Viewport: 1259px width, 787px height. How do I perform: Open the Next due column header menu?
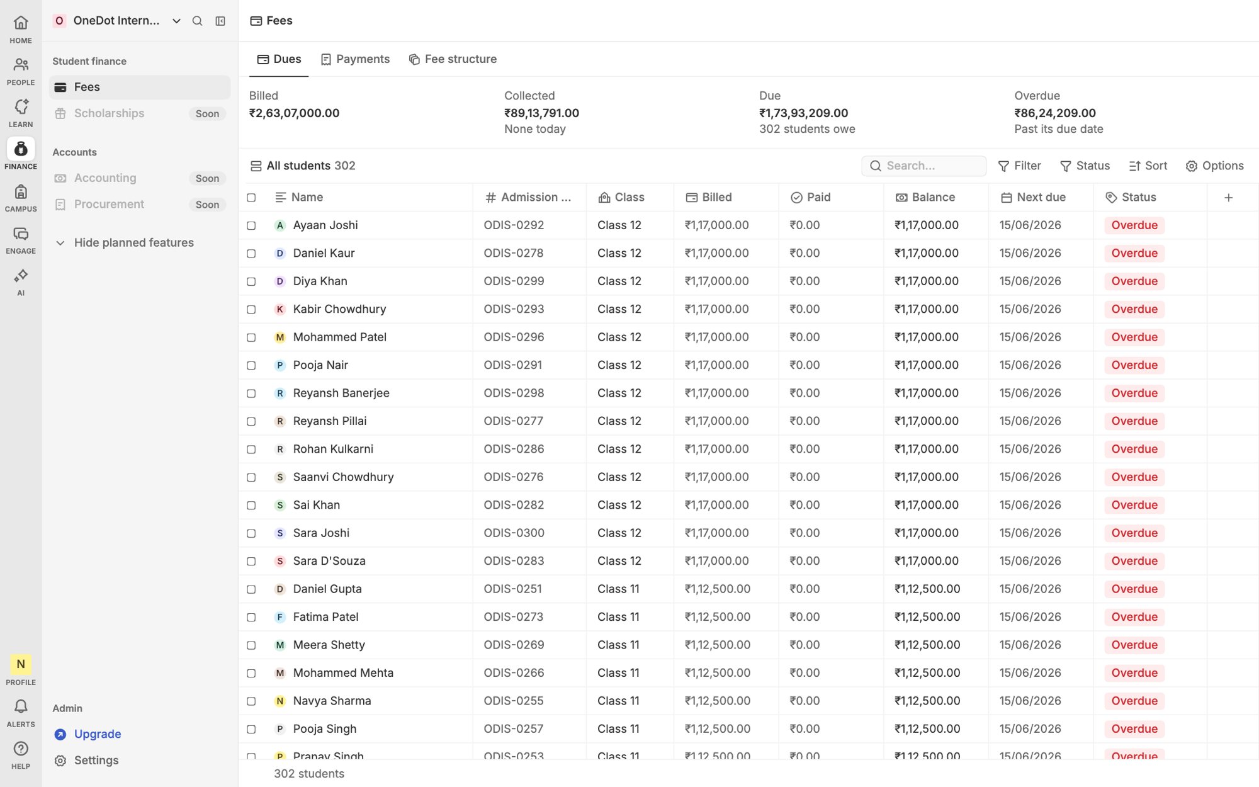(x=1041, y=198)
